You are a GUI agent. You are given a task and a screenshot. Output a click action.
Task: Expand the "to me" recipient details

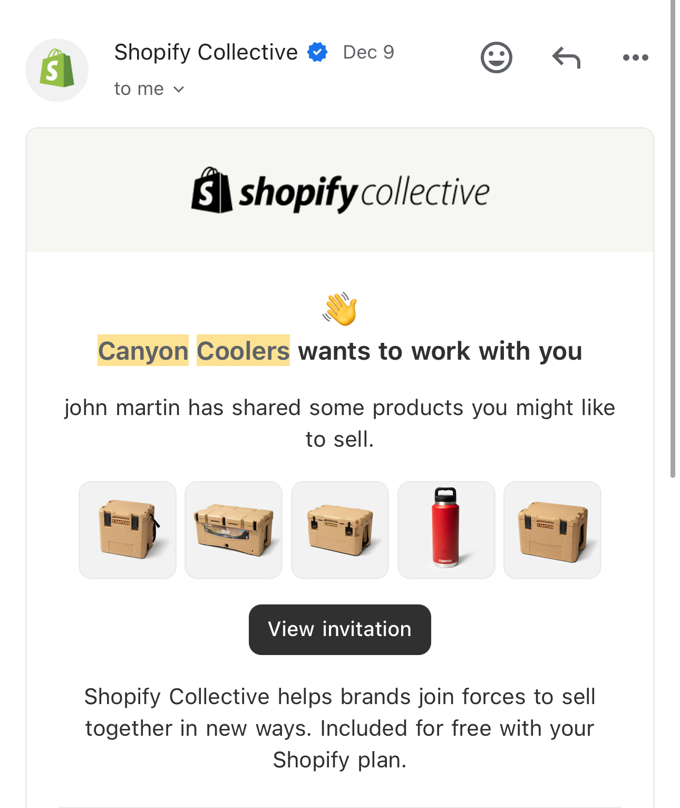coord(149,89)
